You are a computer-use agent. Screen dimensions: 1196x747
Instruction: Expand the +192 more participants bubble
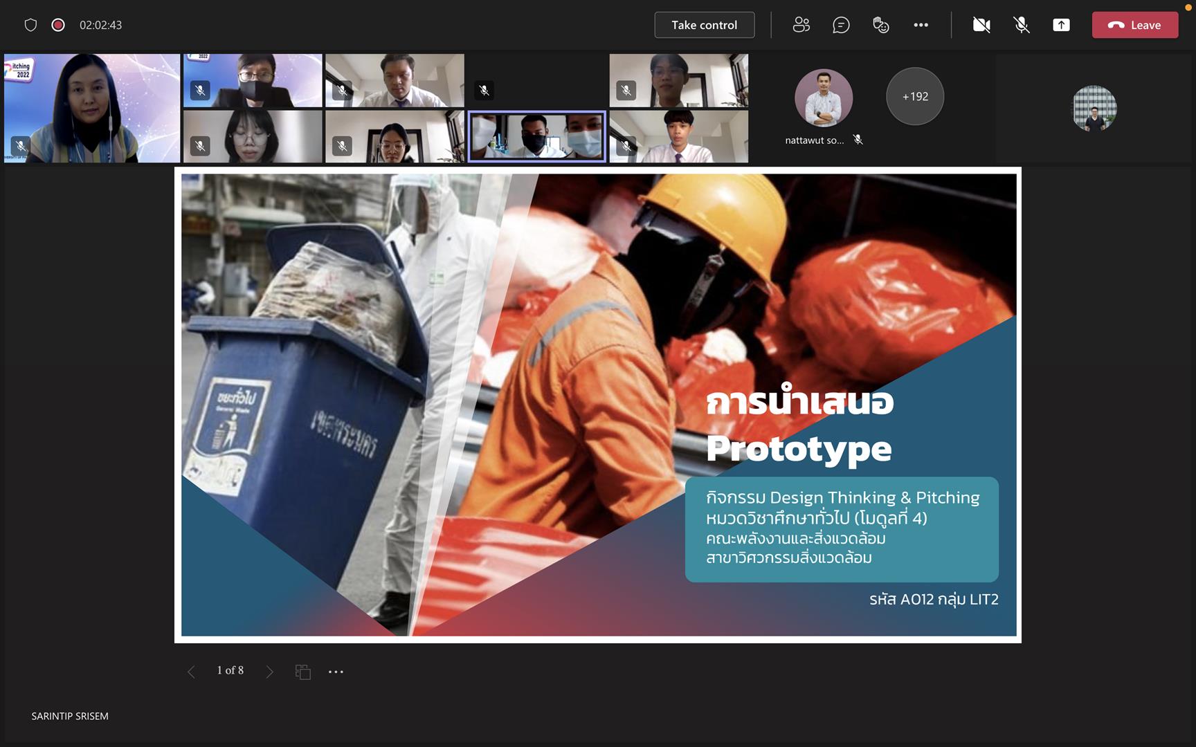click(x=915, y=96)
